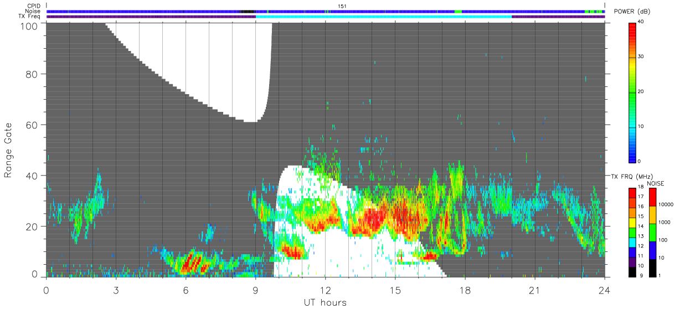Click the 'NOISE' legend title
Viewport: 680px width, 314px height.
click(656, 183)
